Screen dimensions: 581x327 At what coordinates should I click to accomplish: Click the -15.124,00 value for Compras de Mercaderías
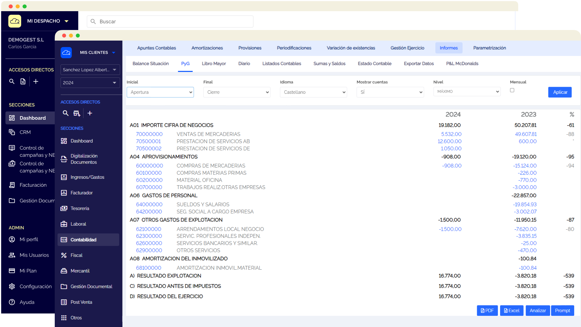pyautogui.click(x=525, y=166)
